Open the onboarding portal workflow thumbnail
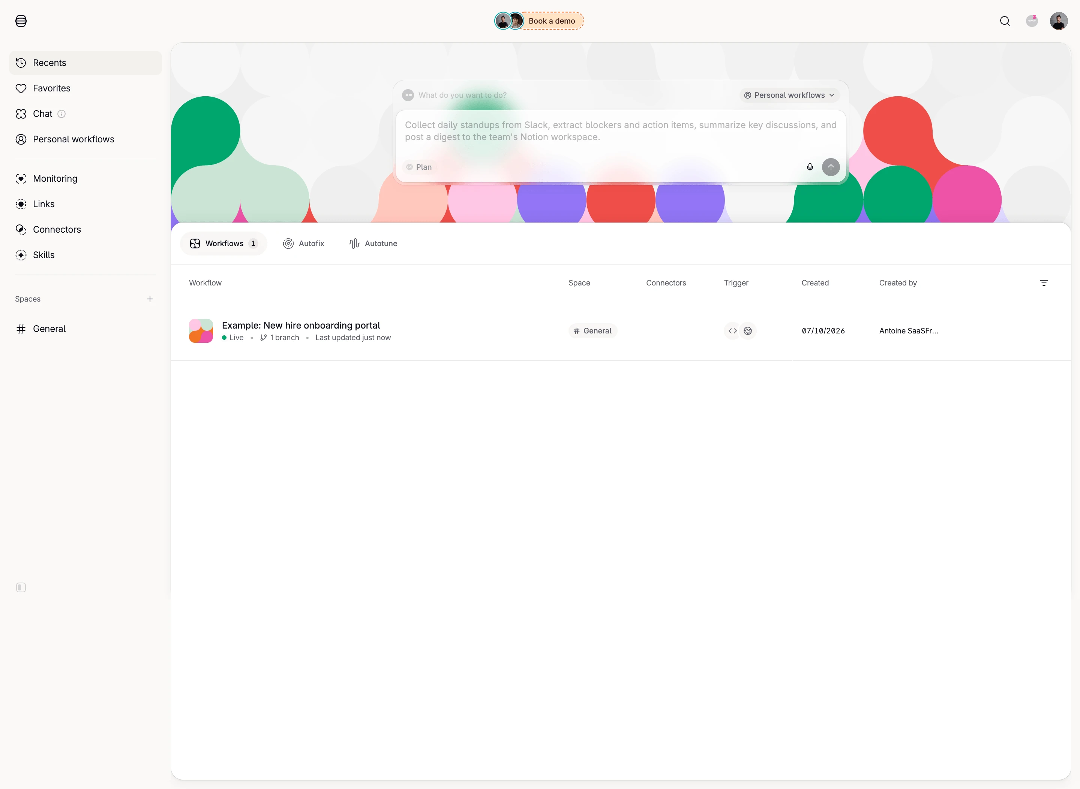 tap(201, 331)
